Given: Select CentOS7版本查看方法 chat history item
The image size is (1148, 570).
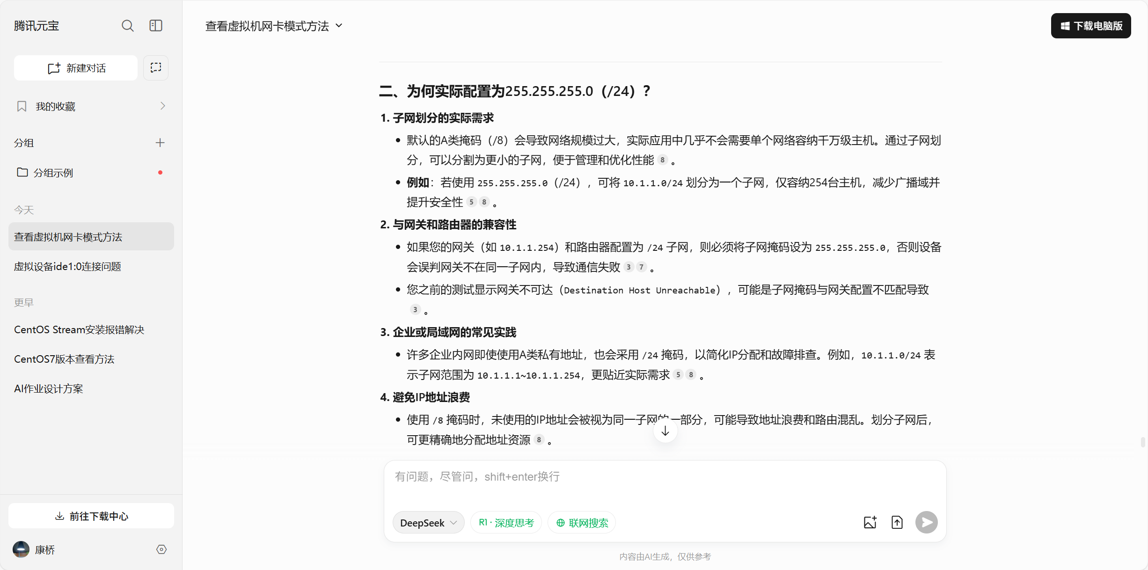Looking at the screenshot, I should click(64, 359).
